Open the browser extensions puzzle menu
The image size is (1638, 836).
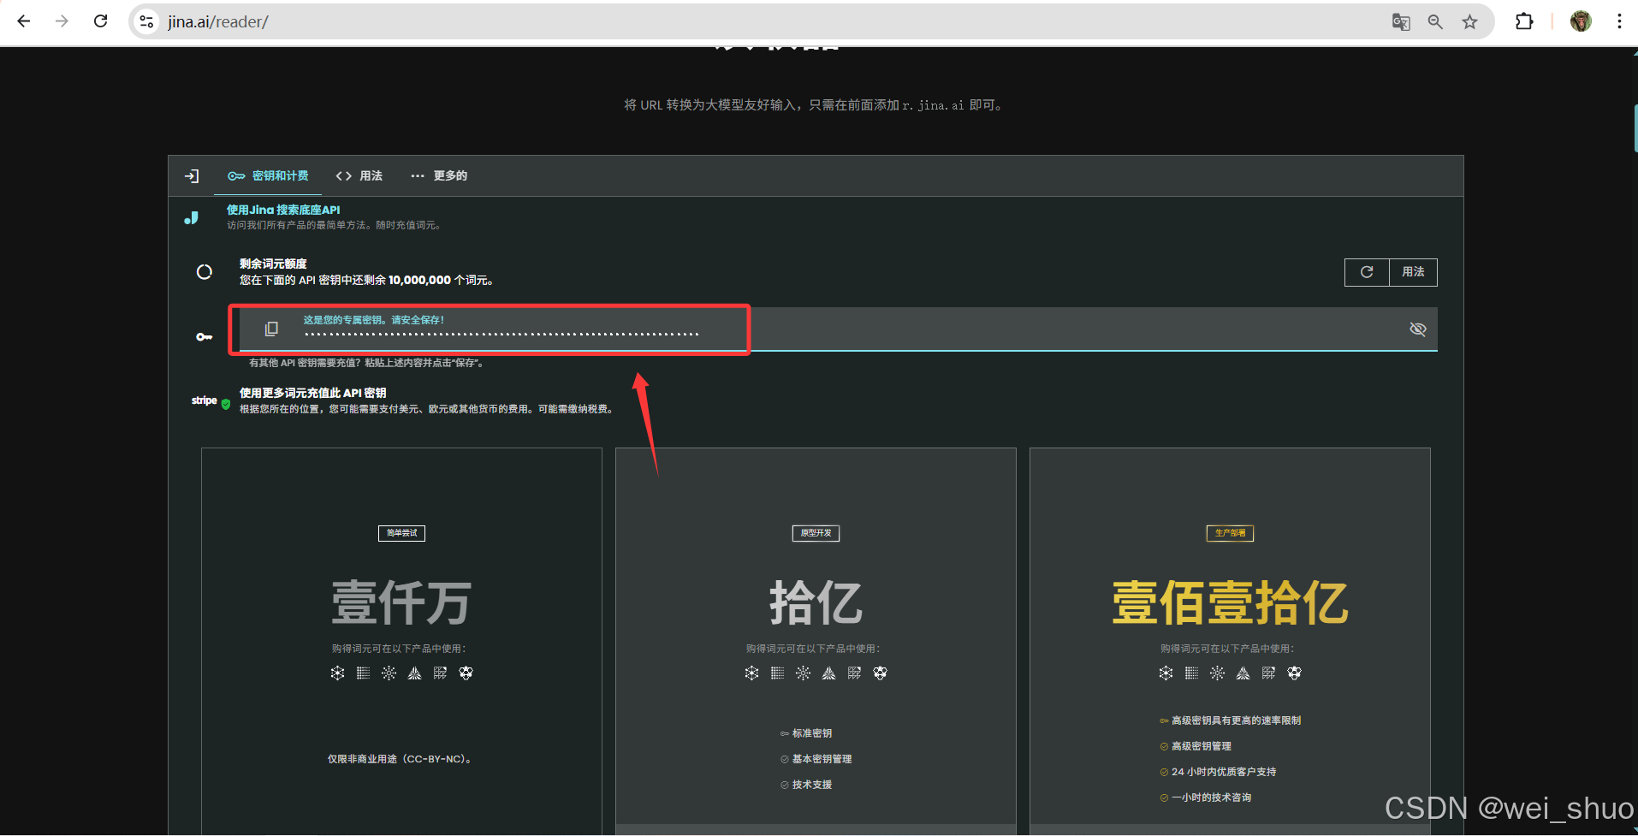pyautogui.click(x=1526, y=21)
